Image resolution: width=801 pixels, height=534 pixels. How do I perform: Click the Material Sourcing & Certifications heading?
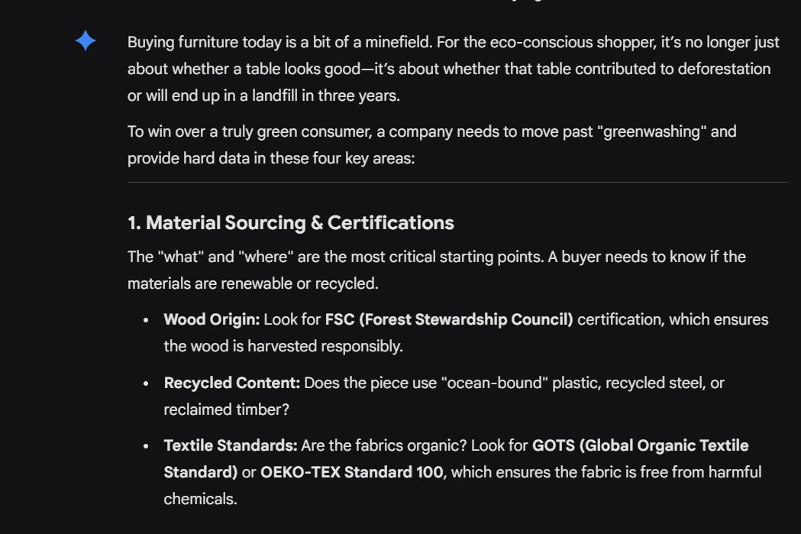click(x=290, y=223)
